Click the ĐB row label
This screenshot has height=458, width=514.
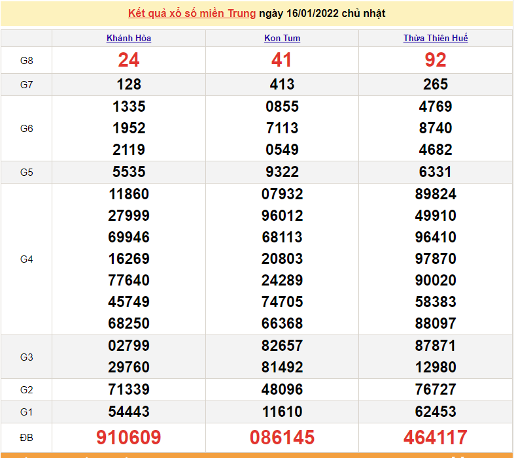(26, 437)
